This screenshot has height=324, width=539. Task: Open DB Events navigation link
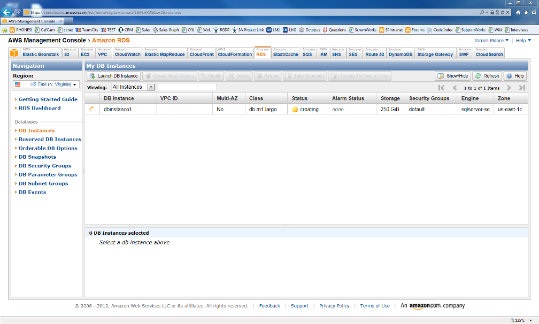(32, 192)
